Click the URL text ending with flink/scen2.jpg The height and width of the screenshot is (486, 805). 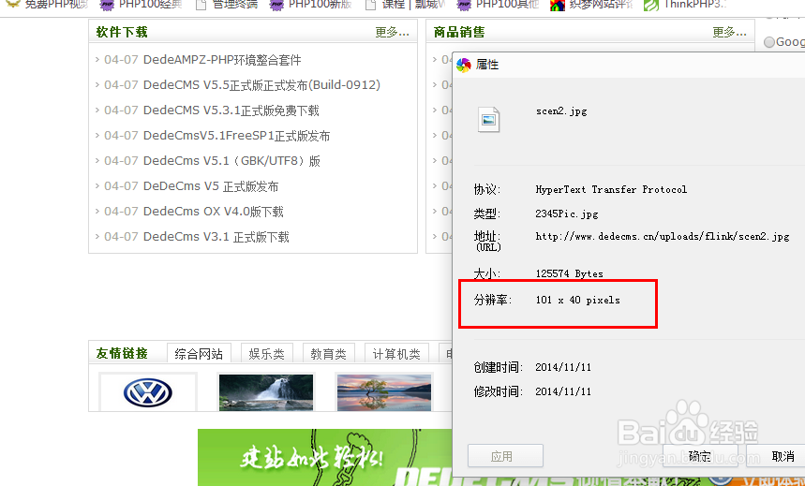[x=663, y=237]
